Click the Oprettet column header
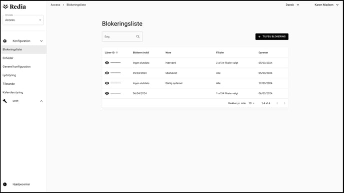 point(263,52)
